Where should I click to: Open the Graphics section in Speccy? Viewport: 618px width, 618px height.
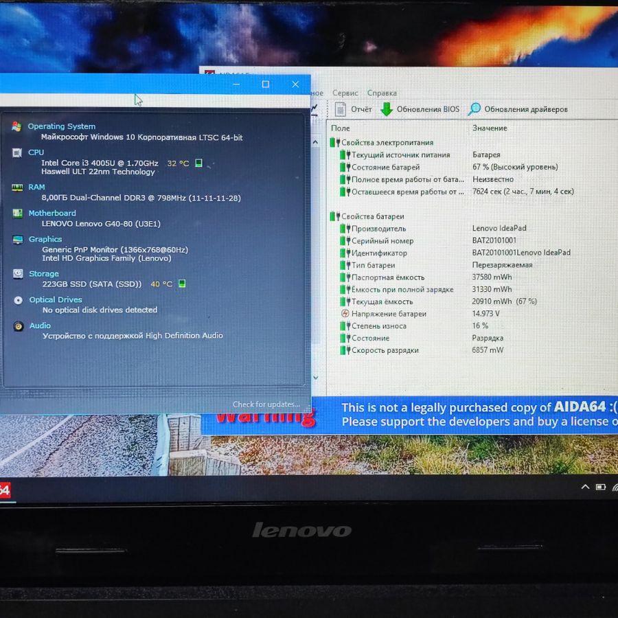[45, 239]
